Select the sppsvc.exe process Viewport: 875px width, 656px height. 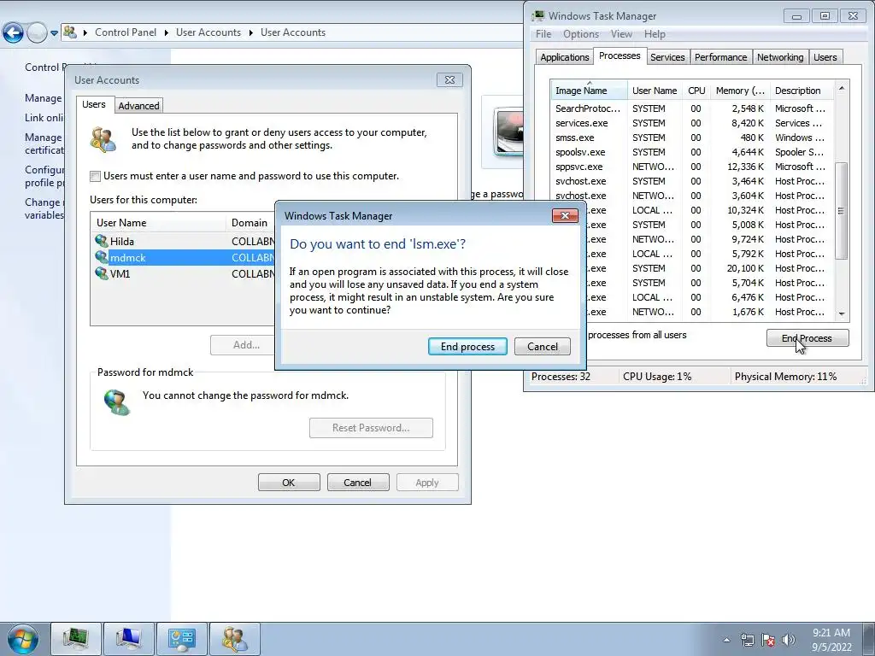coord(692,167)
